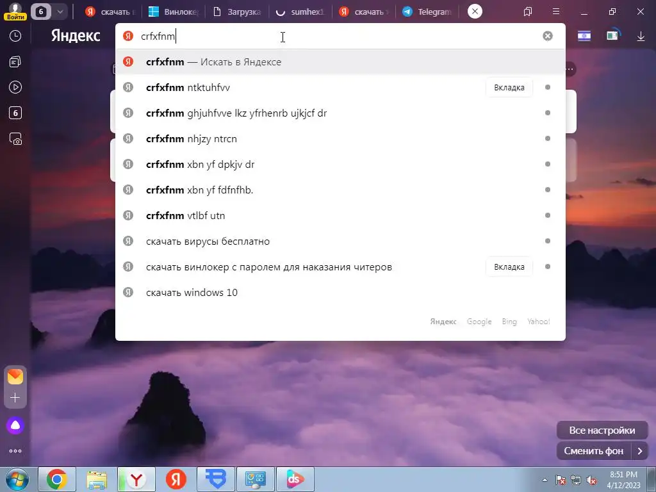Image resolution: width=656 pixels, height=492 pixels.
Task: Select suggestion crfxfnm xbn yf dpkjv dr
Action: coord(340,165)
